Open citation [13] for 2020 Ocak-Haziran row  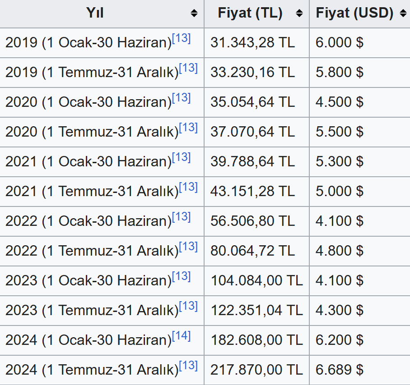pyautogui.click(x=182, y=98)
